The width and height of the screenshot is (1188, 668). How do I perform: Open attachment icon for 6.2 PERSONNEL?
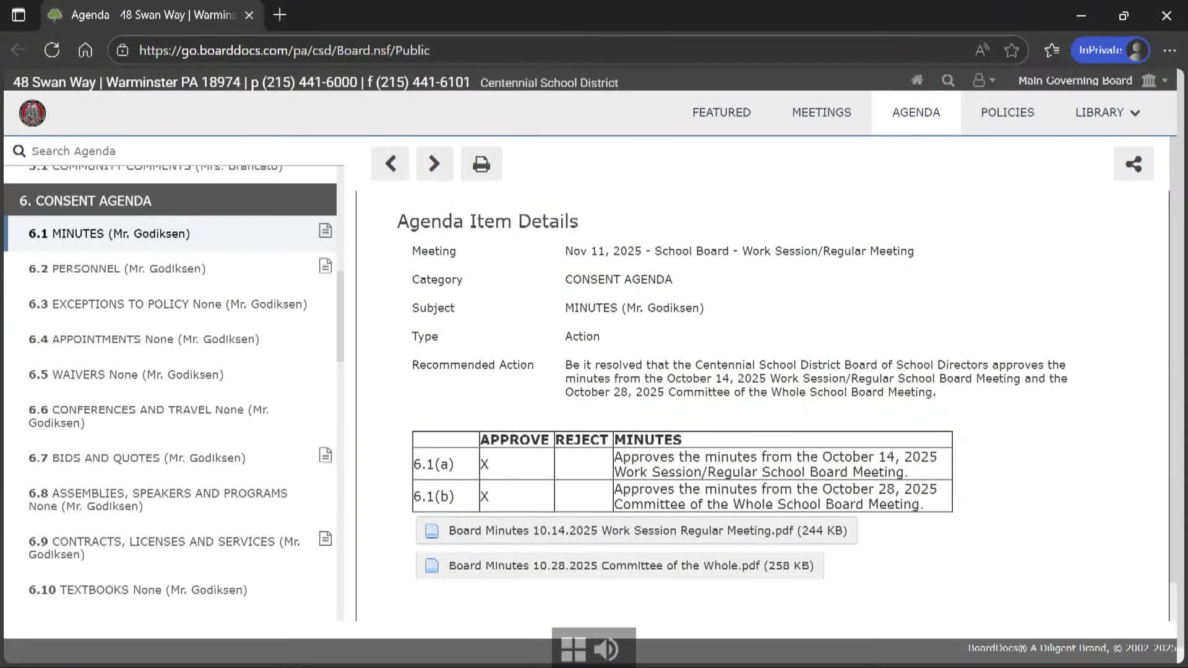[325, 266]
